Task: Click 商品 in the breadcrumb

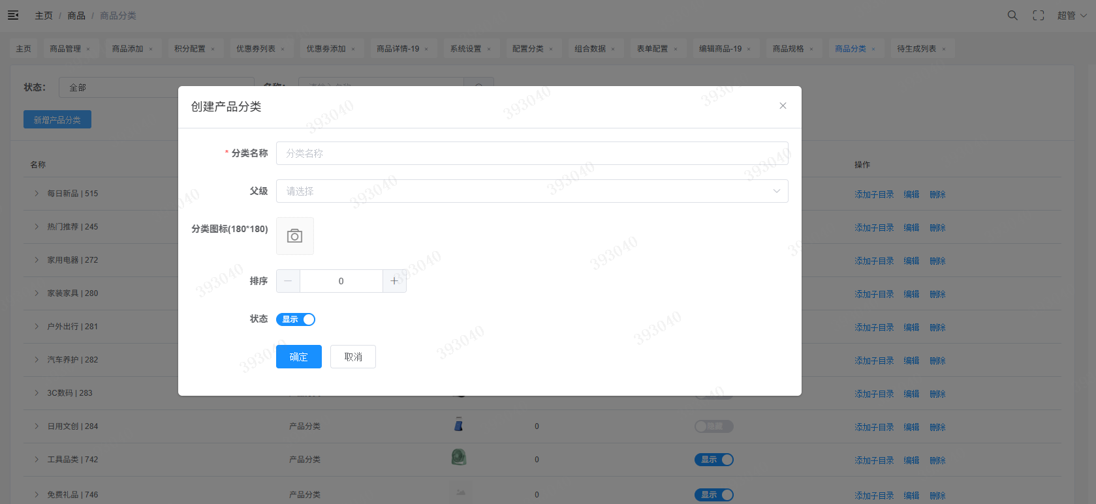Action: pyautogui.click(x=76, y=16)
